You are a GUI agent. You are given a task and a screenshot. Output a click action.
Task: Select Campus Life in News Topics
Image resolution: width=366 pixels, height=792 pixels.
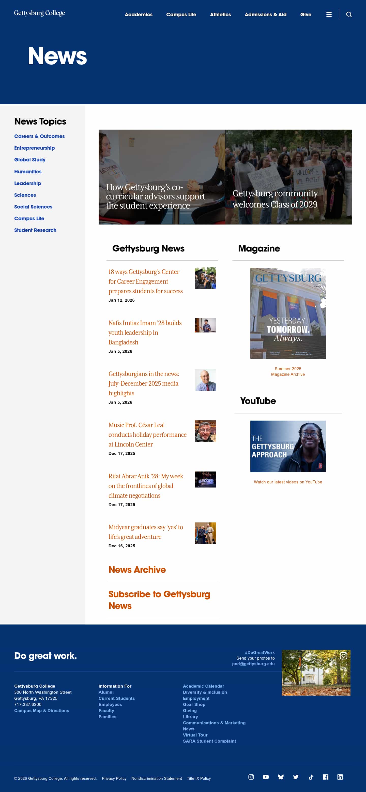[x=29, y=218]
